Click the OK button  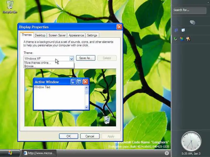pyautogui.click(x=69, y=136)
